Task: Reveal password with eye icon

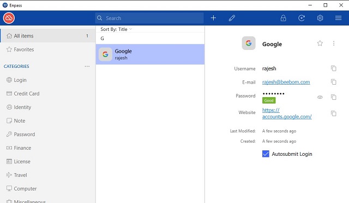Action: (x=320, y=97)
